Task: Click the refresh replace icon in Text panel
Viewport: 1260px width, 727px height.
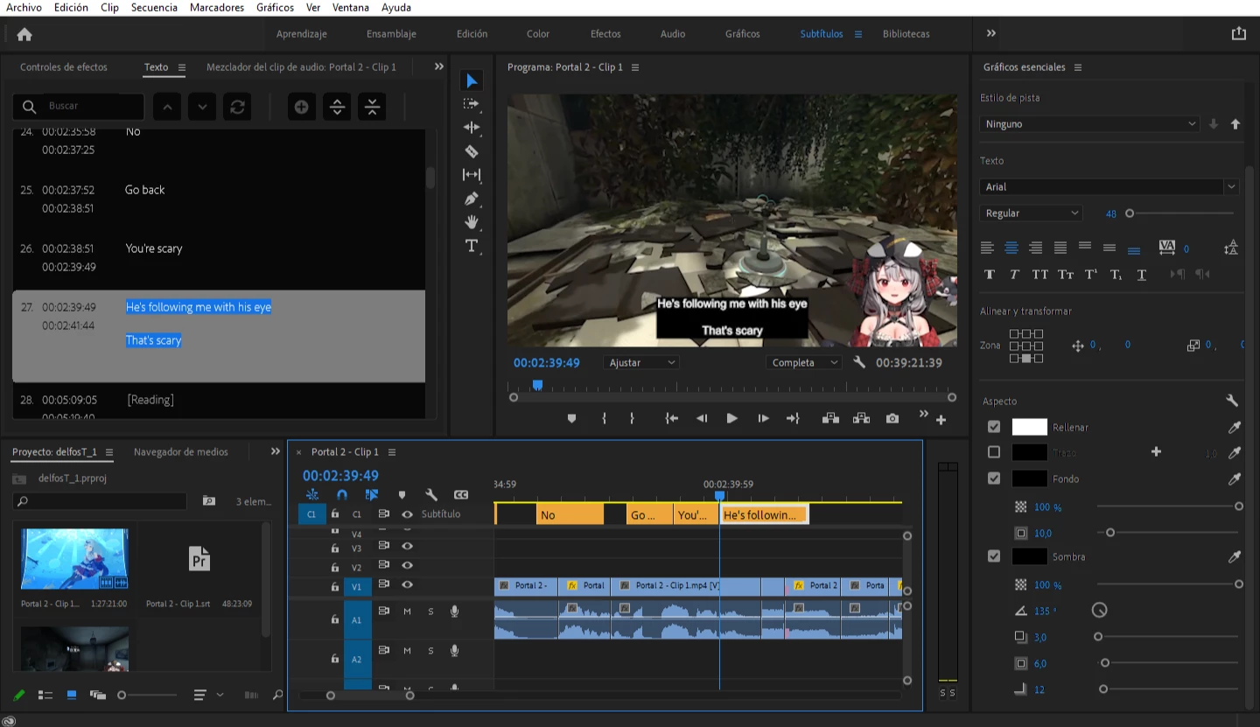Action: point(237,107)
